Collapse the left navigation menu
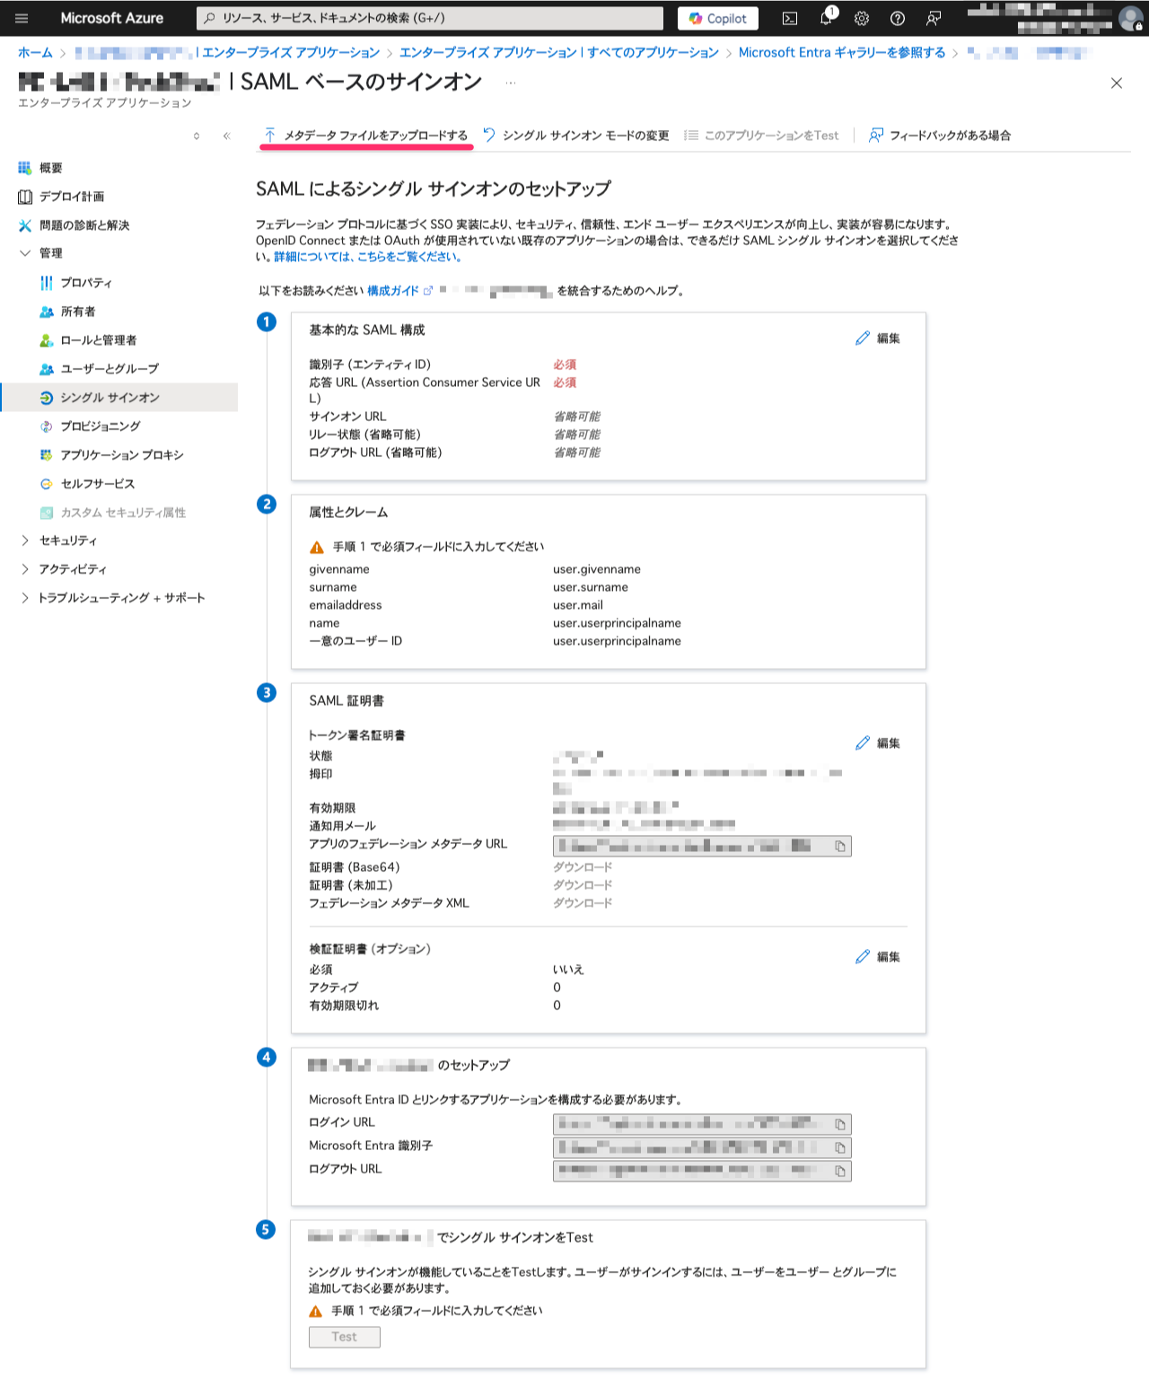 (226, 136)
